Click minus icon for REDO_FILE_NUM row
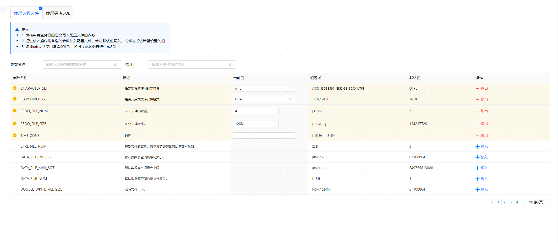558x243 pixels. [x=477, y=111]
